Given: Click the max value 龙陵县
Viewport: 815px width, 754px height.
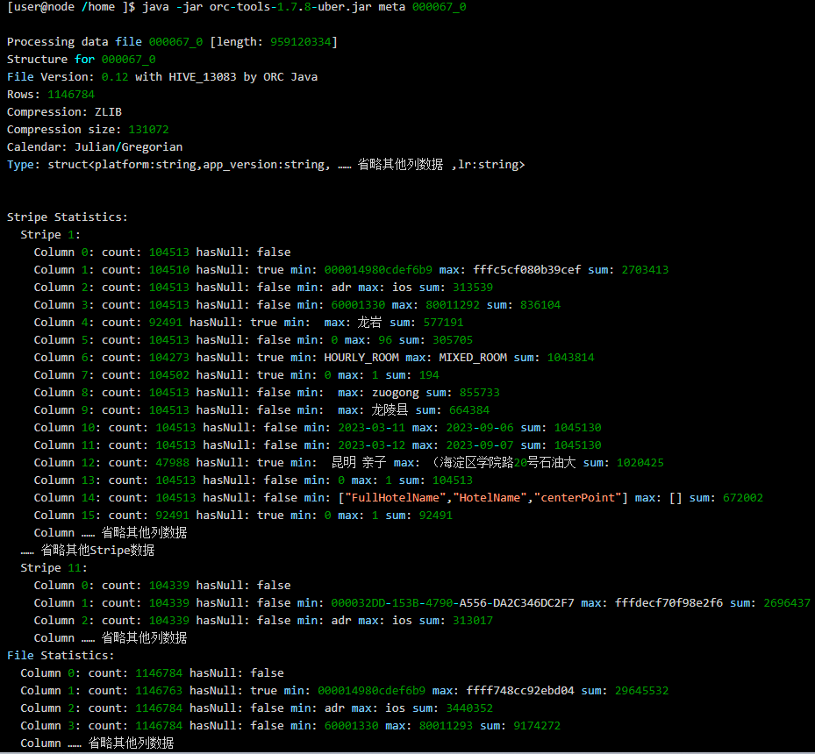Looking at the screenshot, I should [390, 410].
